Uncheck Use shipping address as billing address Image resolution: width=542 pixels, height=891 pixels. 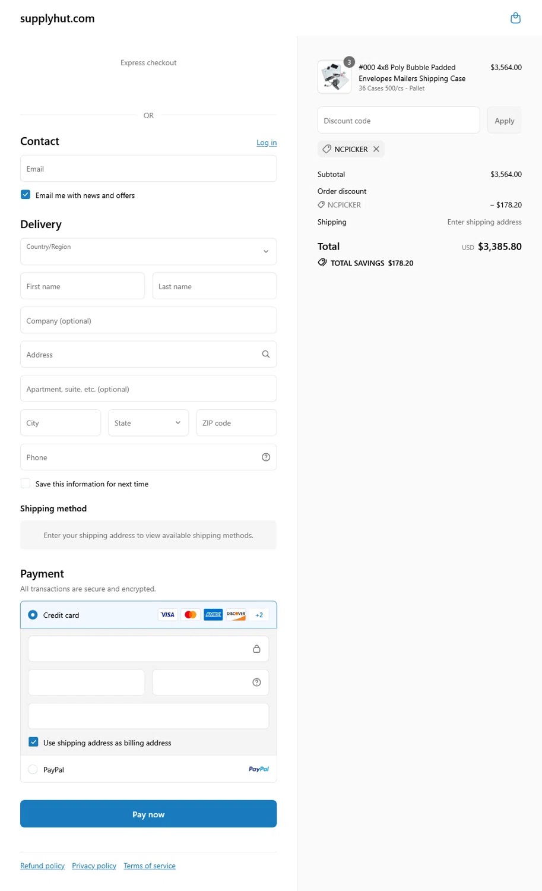pyautogui.click(x=33, y=742)
